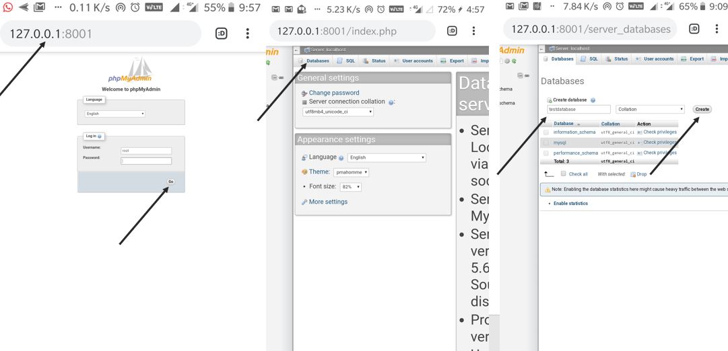728x351 pixels.
Task: Tap address bar showing 127.0.0.1:8001 only
Action: tap(101, 34)
